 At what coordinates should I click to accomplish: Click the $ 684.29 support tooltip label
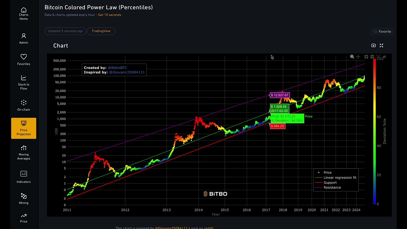[277, 126]
